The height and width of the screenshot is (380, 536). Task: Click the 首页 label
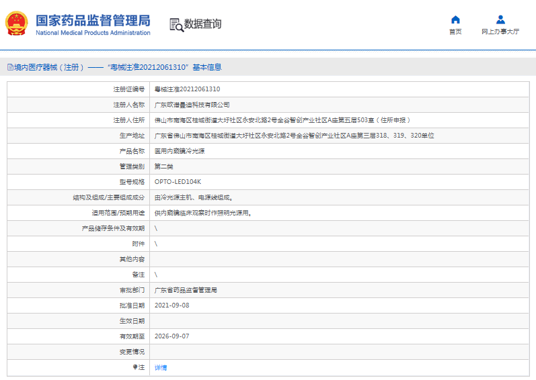pyautogui.click(x=455, y=32)
